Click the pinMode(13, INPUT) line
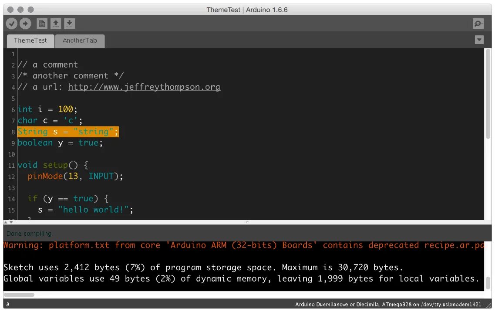Image resolution: width=495 pixels, height=312 pixels. point(75,176)
